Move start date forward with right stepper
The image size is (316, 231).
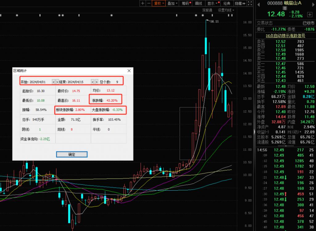point(57,82)
